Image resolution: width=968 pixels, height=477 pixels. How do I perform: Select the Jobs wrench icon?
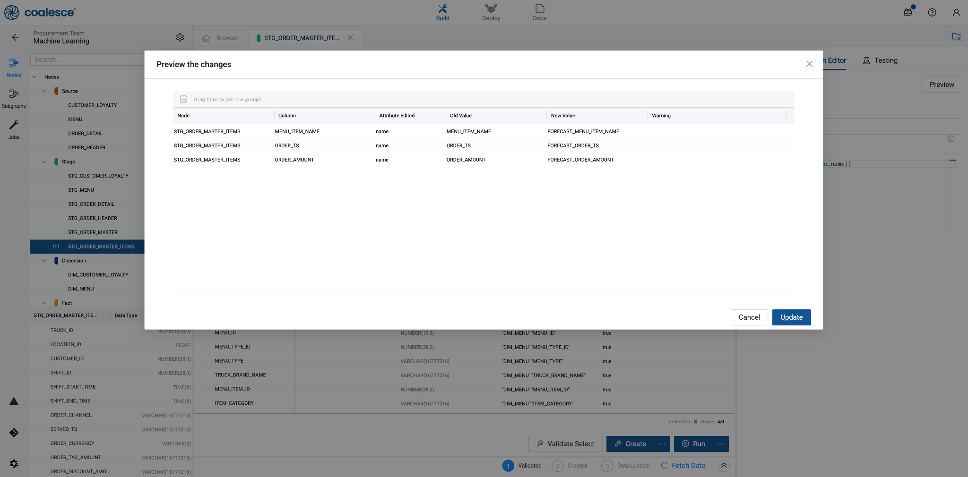coord(14,129)
